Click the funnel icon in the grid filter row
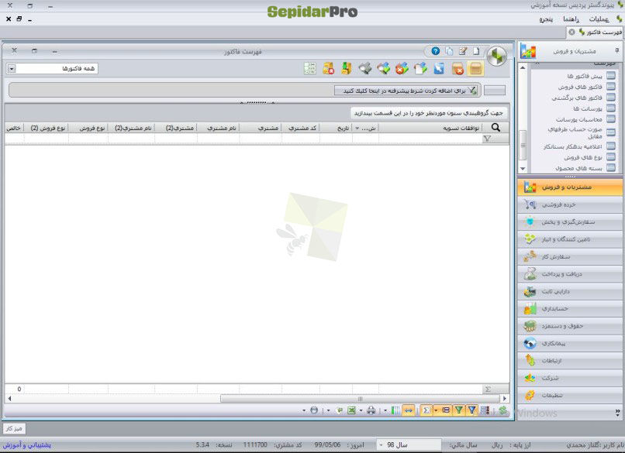Viewport: 625px width, 453px height. pyautogui.click(x=487, y=139)
